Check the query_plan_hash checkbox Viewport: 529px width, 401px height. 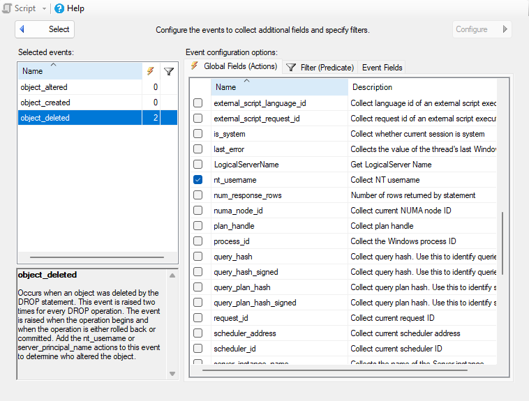coord(198,287)
